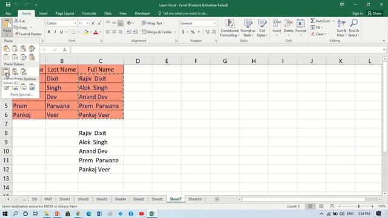This screenshot has width=388, height=218.
Task: Click the Cut command
Action: (x=19, y=21)
